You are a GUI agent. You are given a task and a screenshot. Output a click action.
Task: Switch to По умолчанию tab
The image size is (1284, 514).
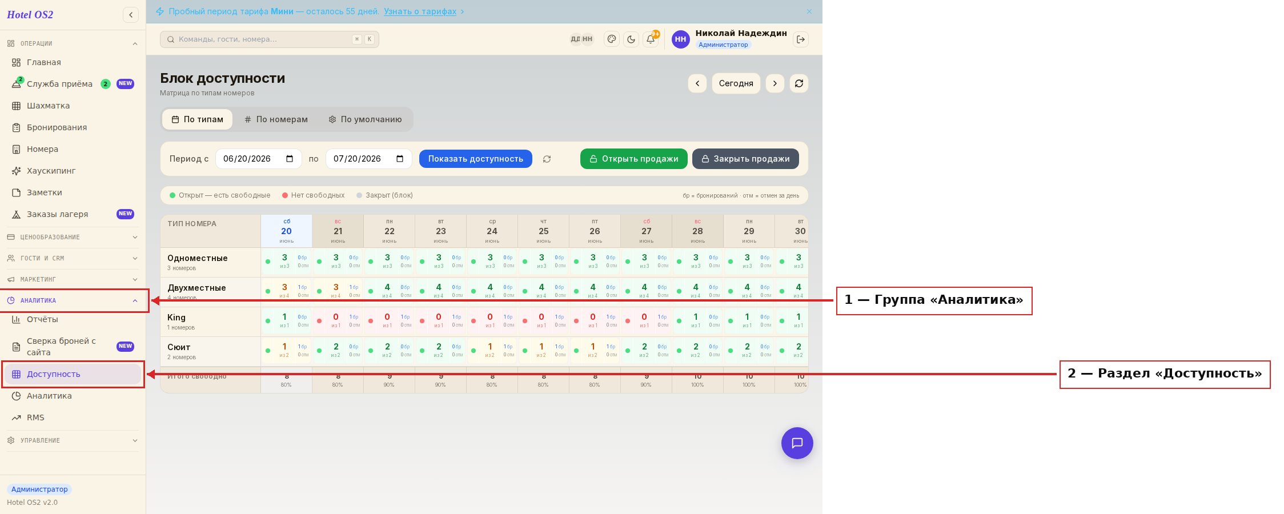(x=365, y=119)
